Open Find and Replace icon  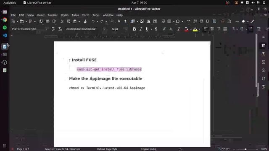[x=112, y=21]
